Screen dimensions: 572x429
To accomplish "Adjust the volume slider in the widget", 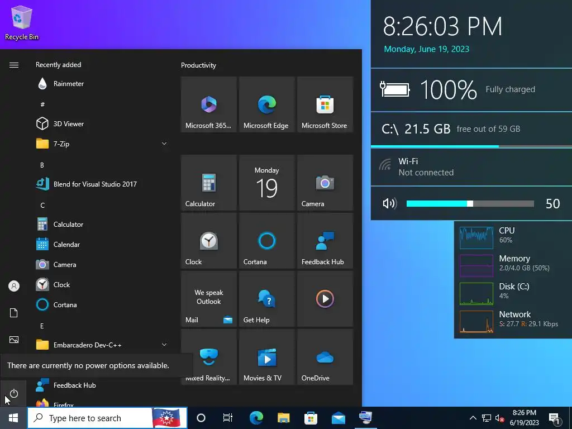I will click(470, 203).
